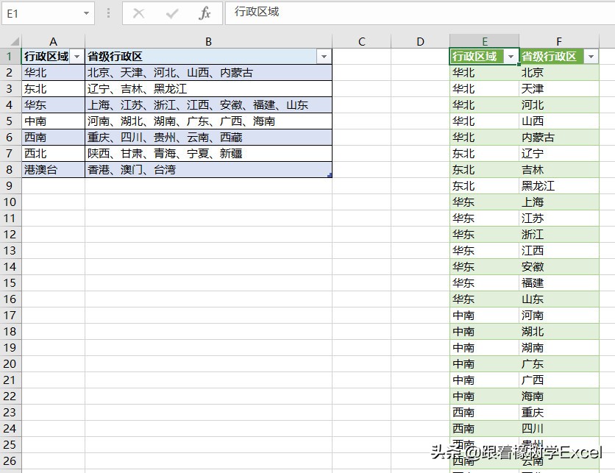Select column E by clicking its header

(x=484, y=40)
